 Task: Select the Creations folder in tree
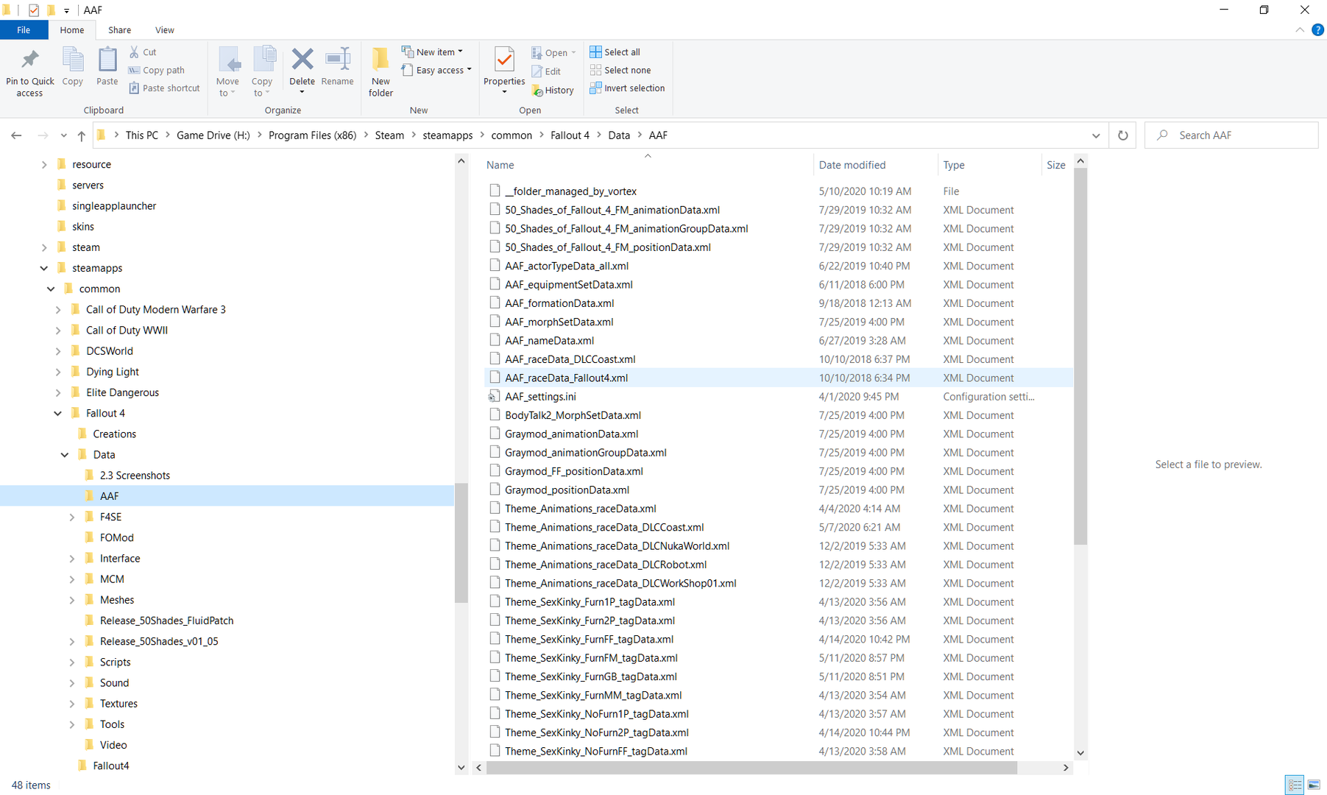click(x=114, y=434)
